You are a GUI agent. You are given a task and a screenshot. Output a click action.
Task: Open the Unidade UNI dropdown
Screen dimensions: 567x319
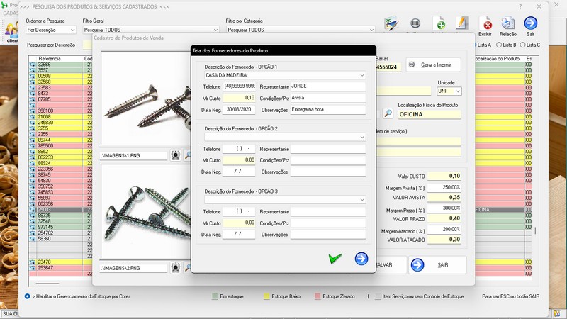pos(459,91)
